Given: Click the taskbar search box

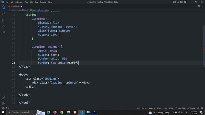Looking at the screenshot, I should point(26,112).
